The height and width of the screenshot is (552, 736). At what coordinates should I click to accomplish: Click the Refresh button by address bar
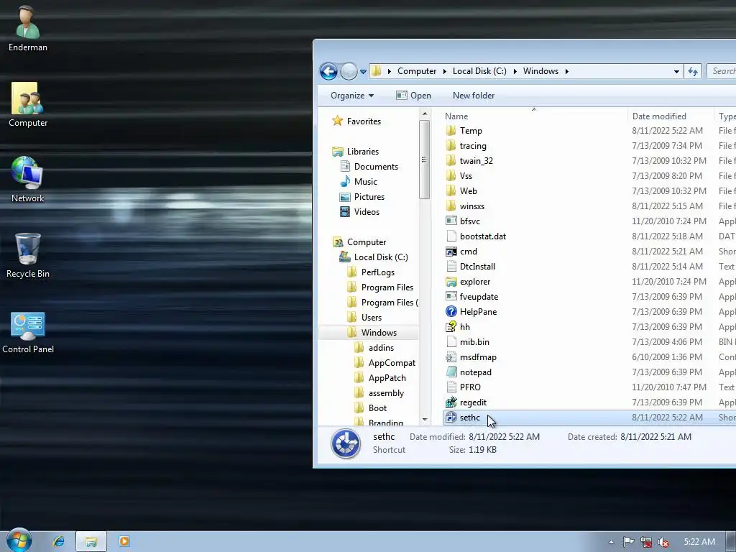pyautogui.click(x=693, y=71)
